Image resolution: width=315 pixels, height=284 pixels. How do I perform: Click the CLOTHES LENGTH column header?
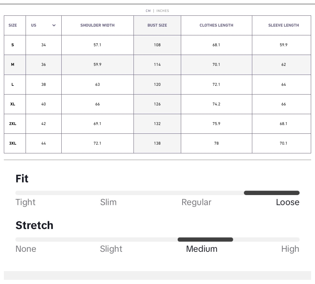(216, 25)
